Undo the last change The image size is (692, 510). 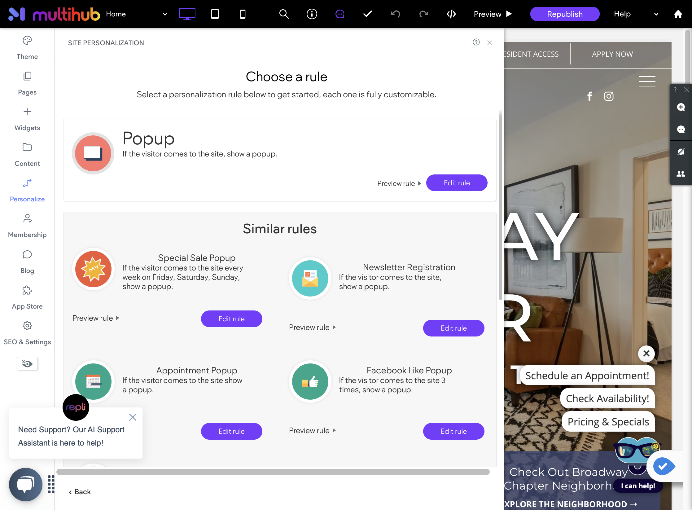click(x=395, y=14)
